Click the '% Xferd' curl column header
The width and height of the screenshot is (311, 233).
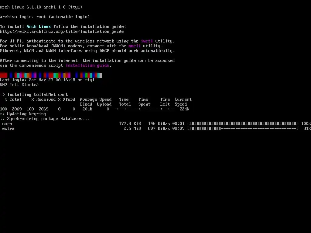[67, 100]
